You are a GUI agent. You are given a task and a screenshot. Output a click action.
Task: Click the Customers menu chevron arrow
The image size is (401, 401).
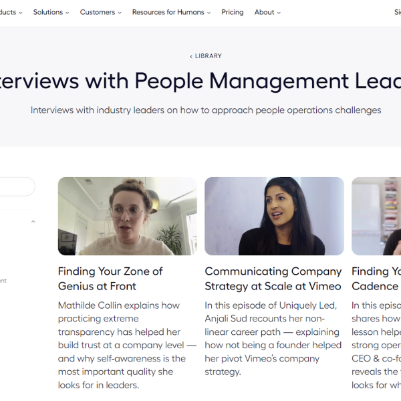click(x=120, y=13)
